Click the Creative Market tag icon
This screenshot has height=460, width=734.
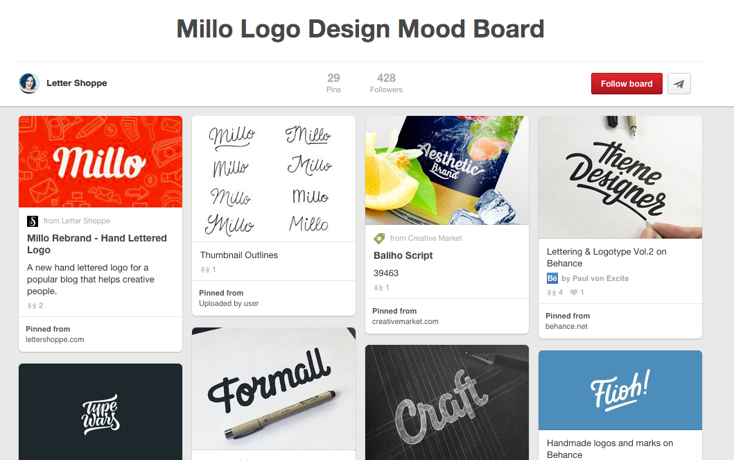coord(379,239)
